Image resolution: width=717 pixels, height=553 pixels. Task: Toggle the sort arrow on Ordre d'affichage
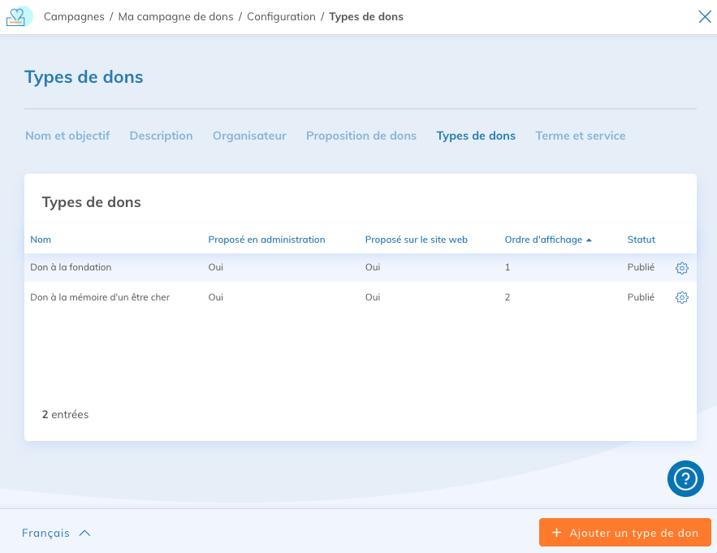click(x=589, y=240)
